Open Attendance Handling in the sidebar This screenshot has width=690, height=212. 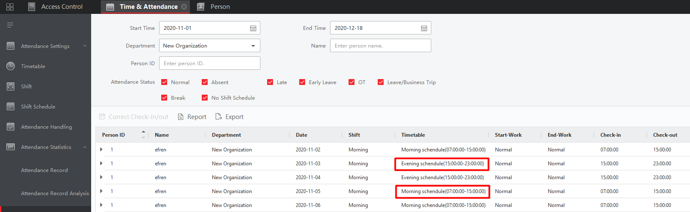pyautogui.click(x=46, y=127)
